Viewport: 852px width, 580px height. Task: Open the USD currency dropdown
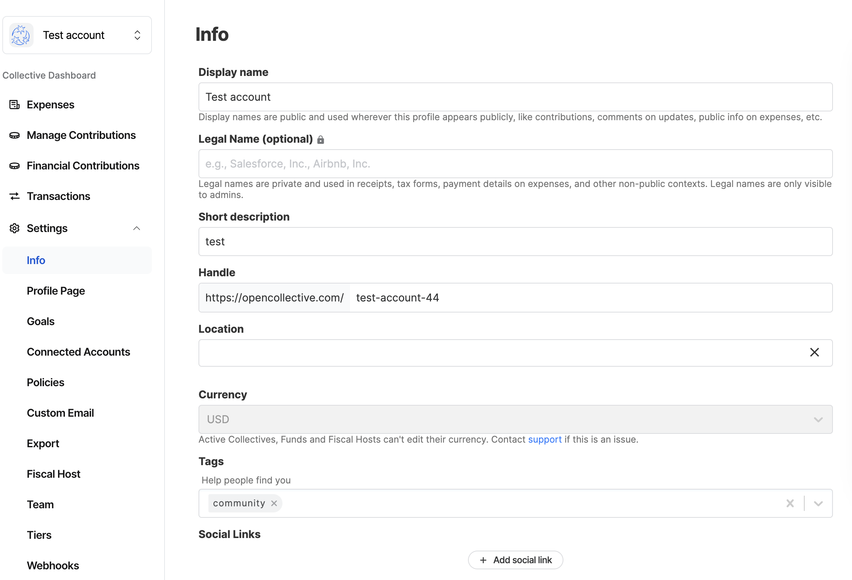[x=818, y=419]
